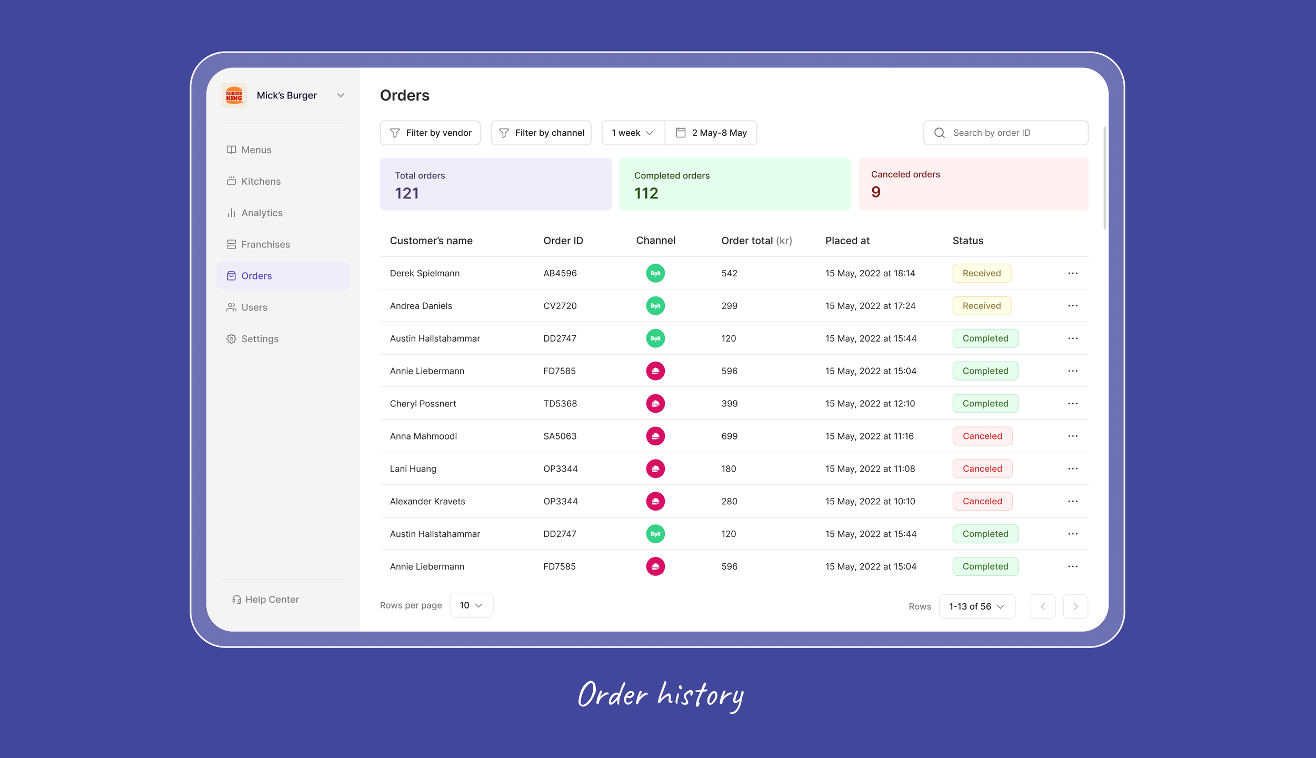The height and width of the screenshot is (758, 1316).
Task: Navigate to Franchises
Action: [283, 245]
